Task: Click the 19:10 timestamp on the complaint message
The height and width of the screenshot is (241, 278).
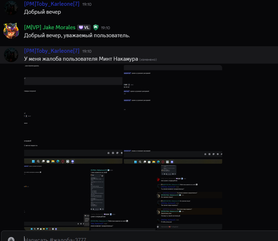Action: [87, 51]
